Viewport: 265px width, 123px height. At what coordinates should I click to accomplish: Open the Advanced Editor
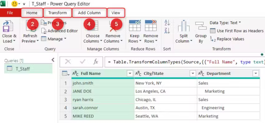(x=59, y=31)
